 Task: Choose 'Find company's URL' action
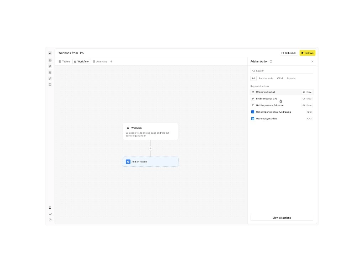(x=282, y=99)
